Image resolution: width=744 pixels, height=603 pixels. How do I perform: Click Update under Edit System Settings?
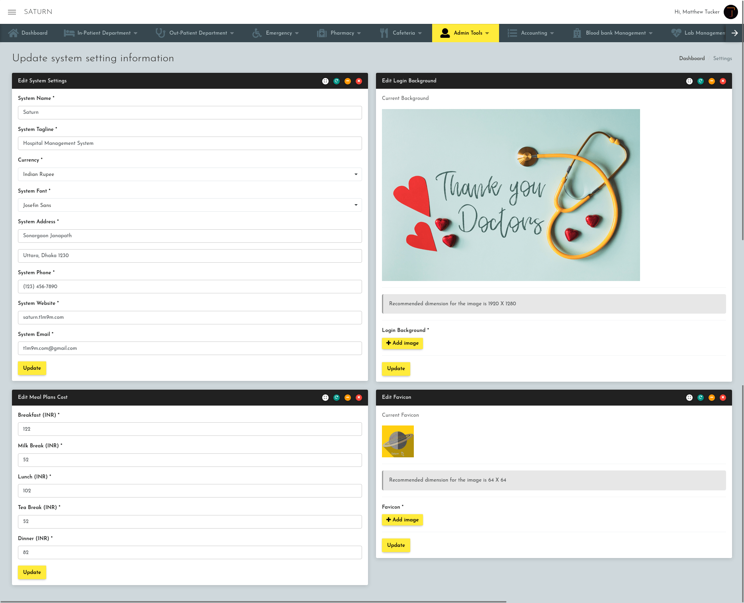32,368
